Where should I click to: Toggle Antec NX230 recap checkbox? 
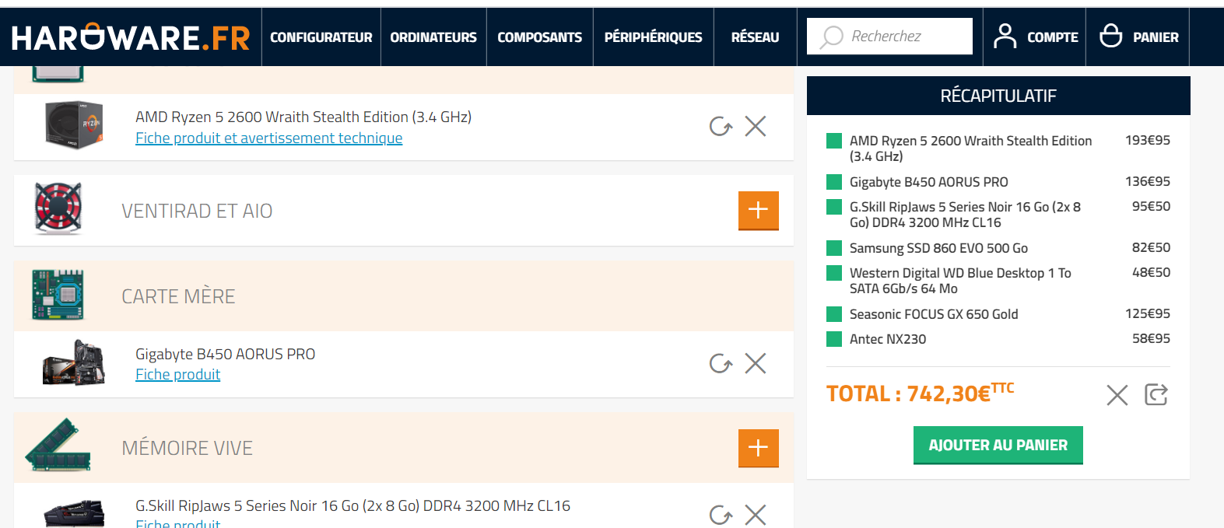click(834, 339)
